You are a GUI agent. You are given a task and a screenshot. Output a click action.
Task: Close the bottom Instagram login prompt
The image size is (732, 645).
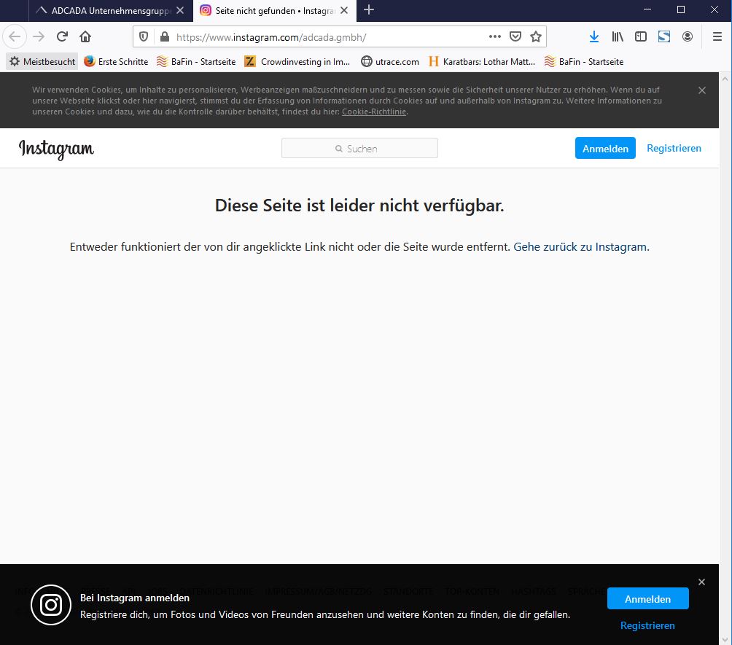(701, 582)
